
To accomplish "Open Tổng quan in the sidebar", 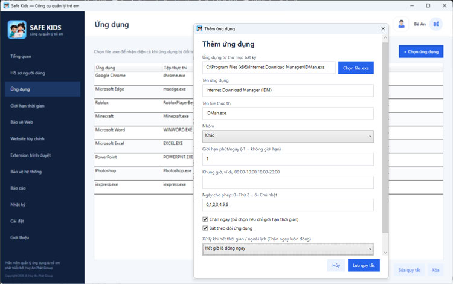I will tap(42, 56).
